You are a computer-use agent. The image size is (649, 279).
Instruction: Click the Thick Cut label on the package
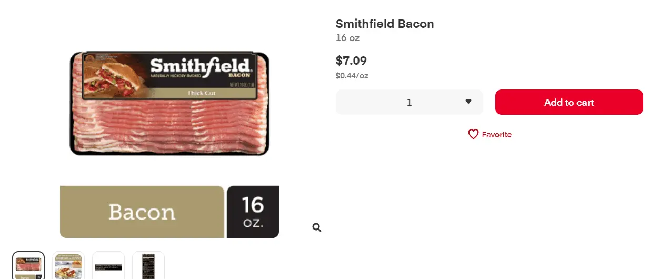[x=202, y=93]
